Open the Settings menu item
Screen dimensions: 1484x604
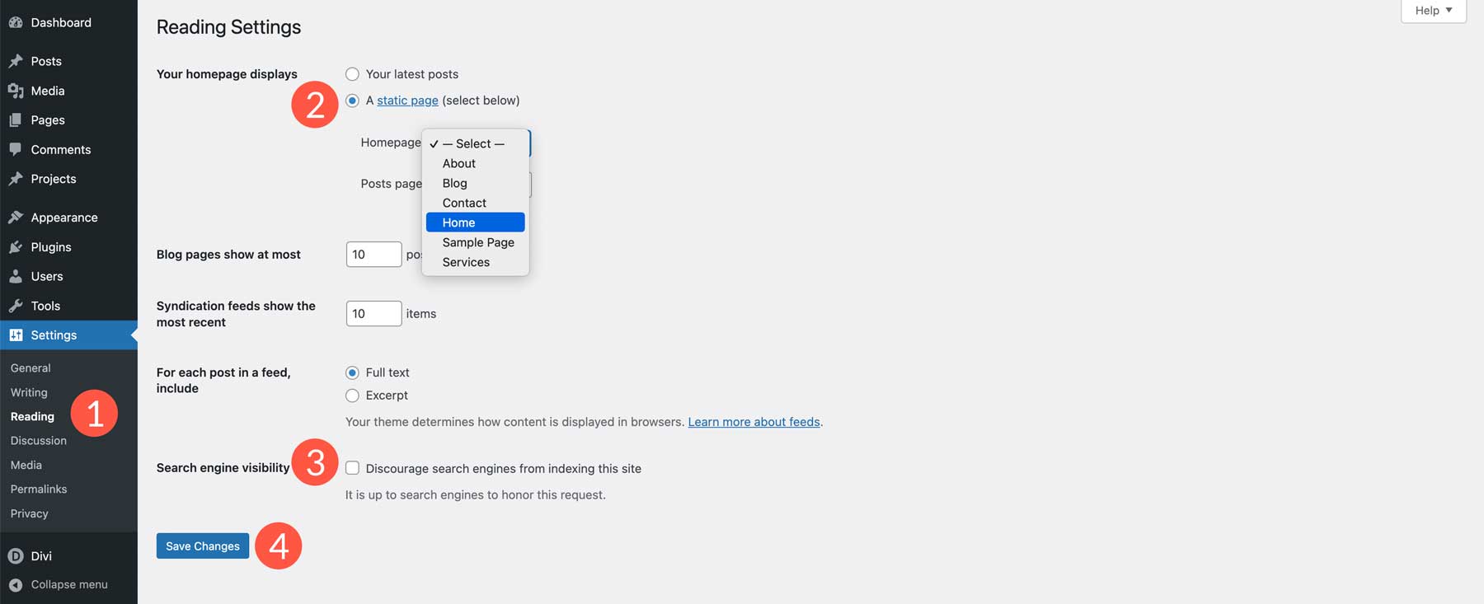68,335
